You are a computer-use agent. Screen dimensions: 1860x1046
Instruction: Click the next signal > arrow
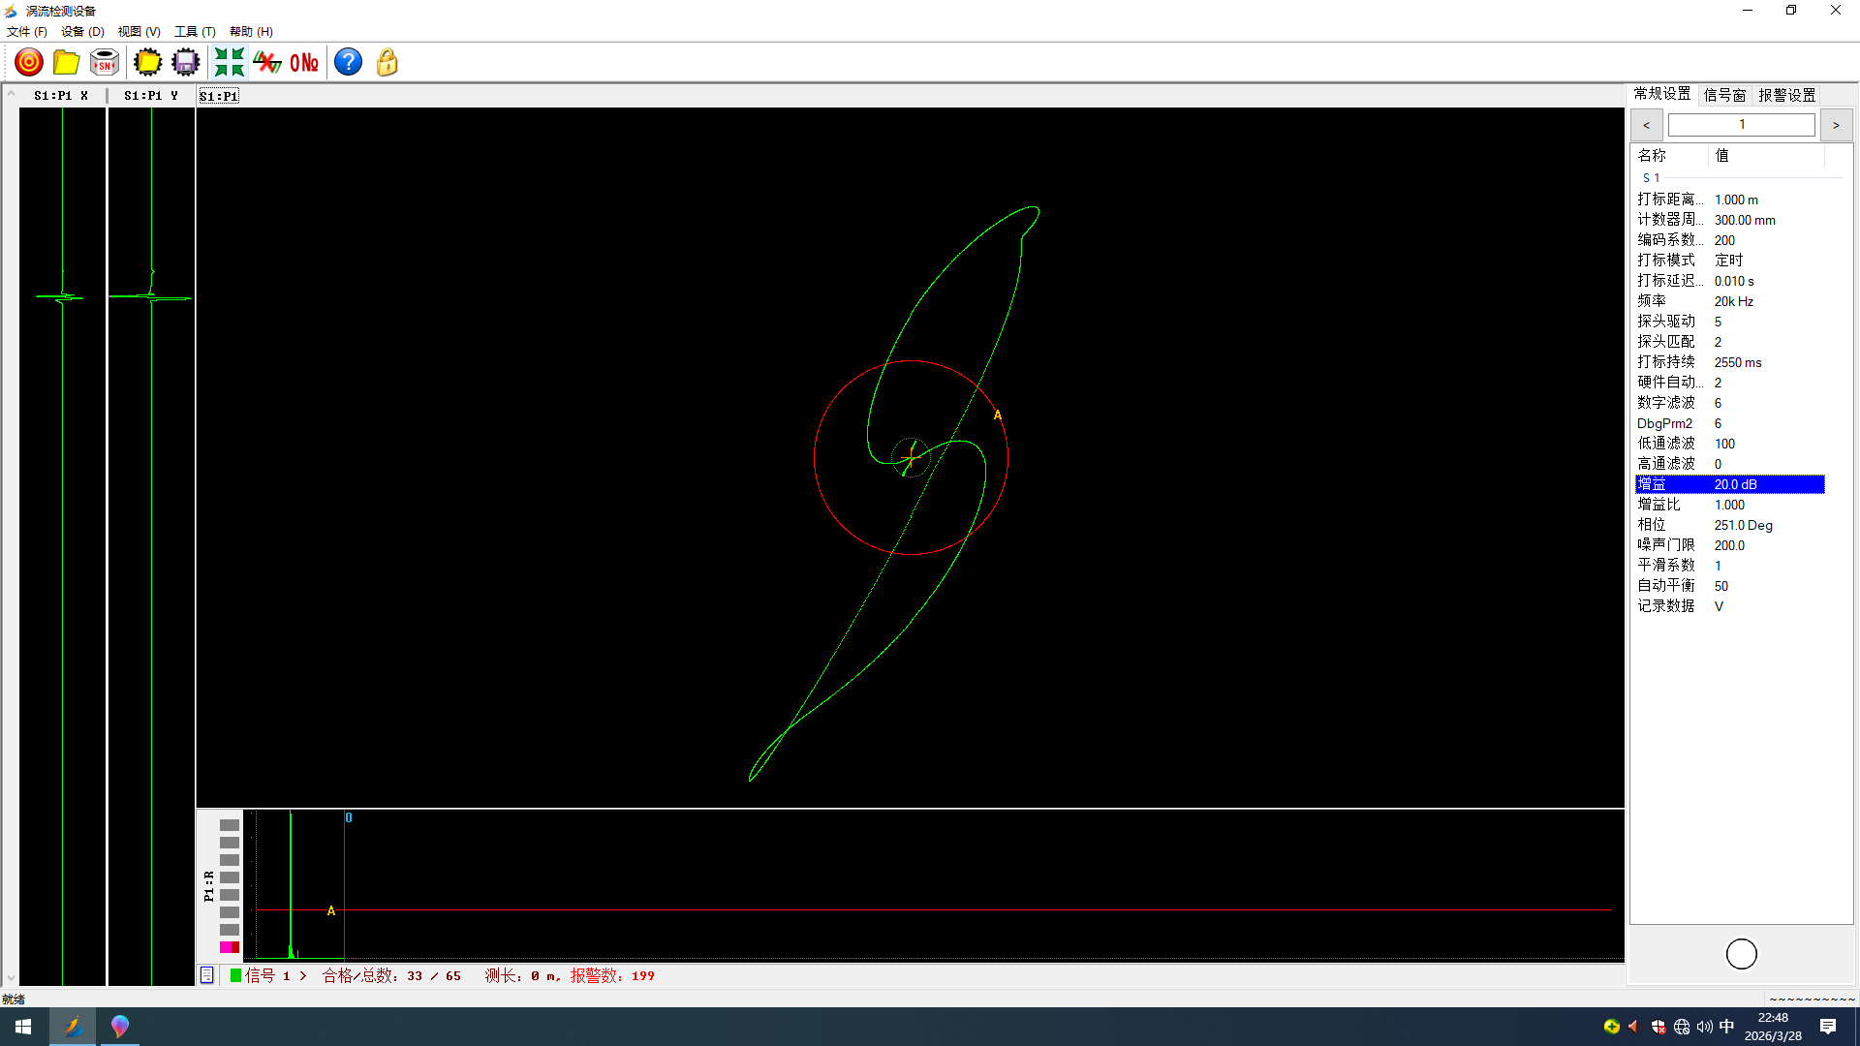pos(303,975)
